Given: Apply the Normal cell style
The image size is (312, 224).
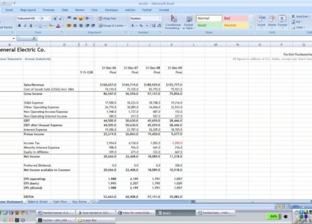Looking at the screenshot, I should click(x=209, y=19).
